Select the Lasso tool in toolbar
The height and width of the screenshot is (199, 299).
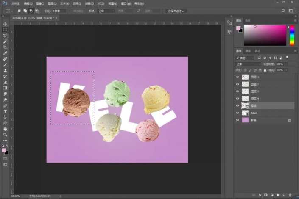coord(5,36)
